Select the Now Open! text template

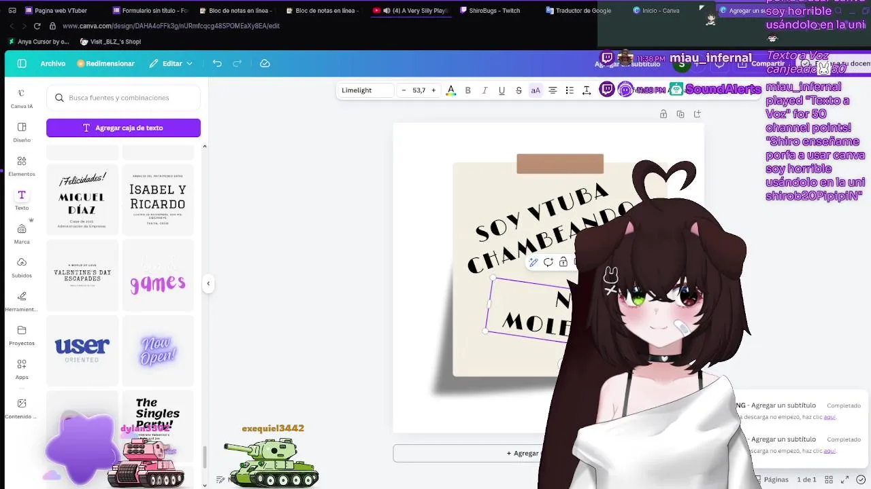point(158,350)
